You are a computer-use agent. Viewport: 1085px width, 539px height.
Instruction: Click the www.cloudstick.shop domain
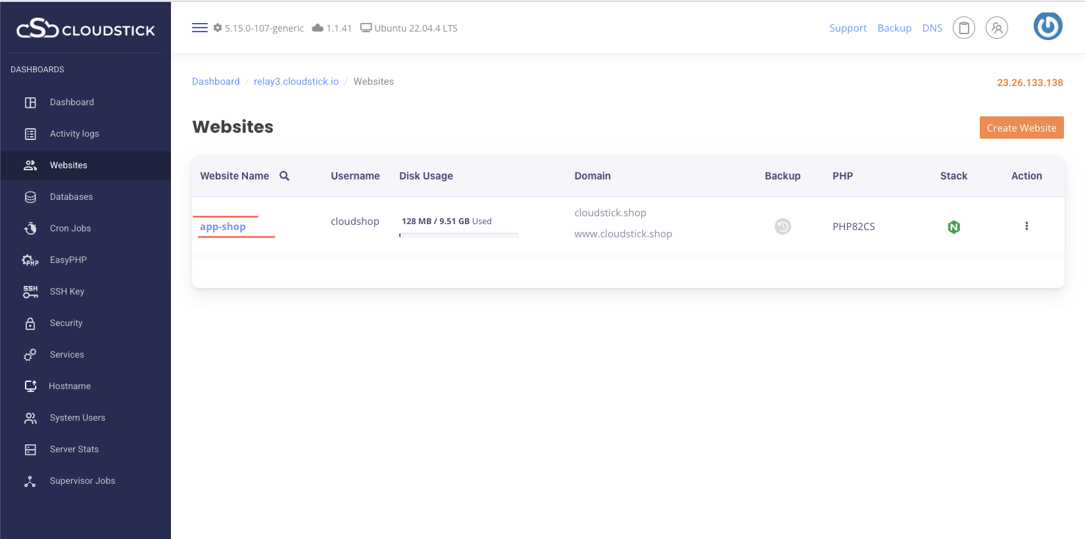(x=623, y=234)
